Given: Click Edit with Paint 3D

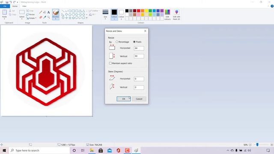Looking at the screenshot, I should click(x=176, y=15).
